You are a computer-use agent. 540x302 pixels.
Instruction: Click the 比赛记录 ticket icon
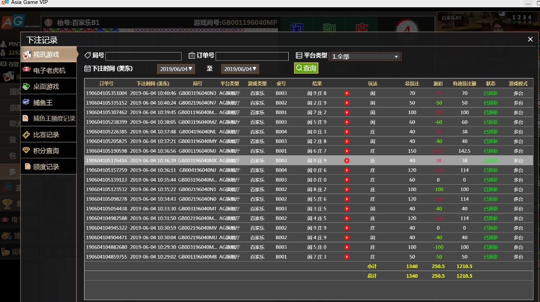click(27, 135)
